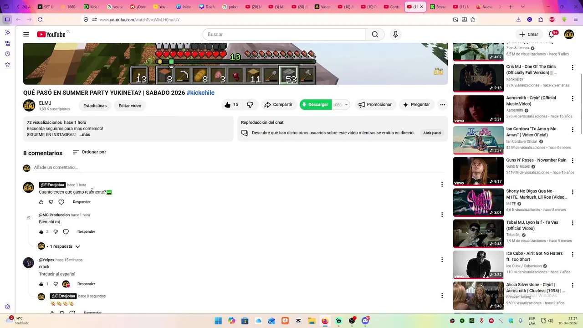Open the Windows Start menu
This screenshot has height=328, width=583.
[x=218, y=321]
